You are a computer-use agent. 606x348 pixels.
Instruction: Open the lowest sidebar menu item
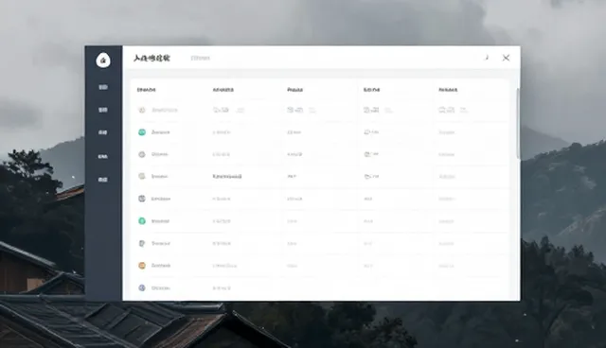pos(103,180)
